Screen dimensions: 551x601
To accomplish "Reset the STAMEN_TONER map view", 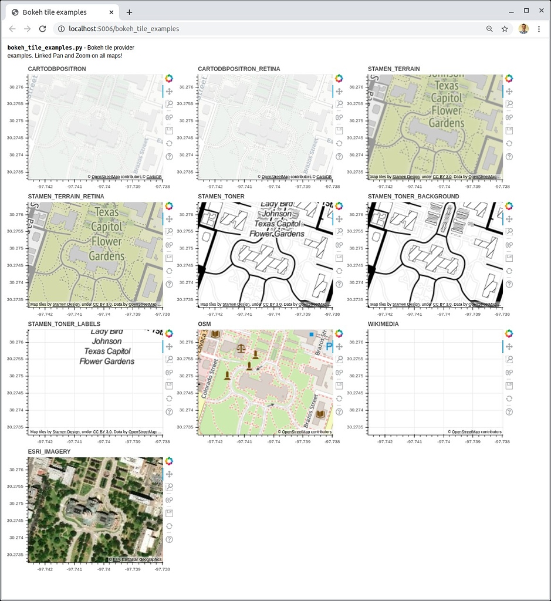I will [339, 271].
